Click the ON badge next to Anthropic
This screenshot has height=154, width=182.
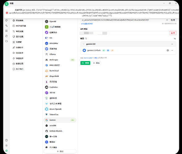(x=72, y=60)
